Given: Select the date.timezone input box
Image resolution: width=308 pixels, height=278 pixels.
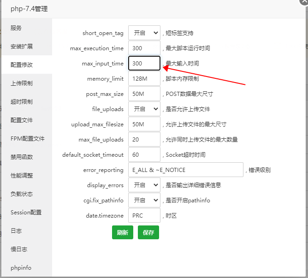Looking at the screenshot, I should tap(144, 216).
